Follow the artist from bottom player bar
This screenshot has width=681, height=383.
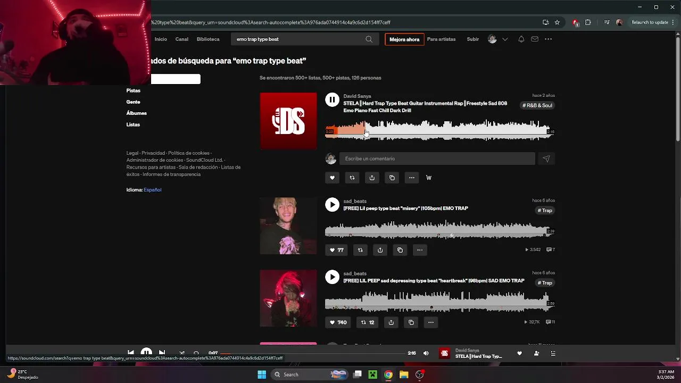536,353
